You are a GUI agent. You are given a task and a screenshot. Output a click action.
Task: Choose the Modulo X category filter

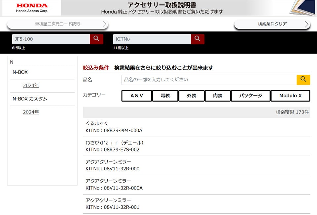click(x=290, y=96)
